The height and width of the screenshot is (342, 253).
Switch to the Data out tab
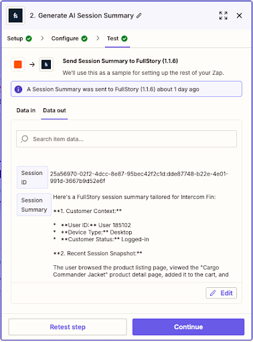pos(54,110)
